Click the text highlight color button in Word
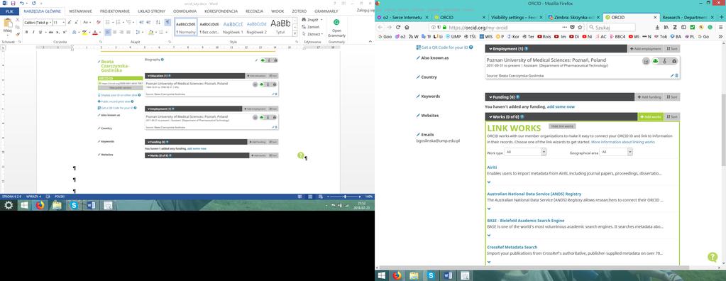 84,33
